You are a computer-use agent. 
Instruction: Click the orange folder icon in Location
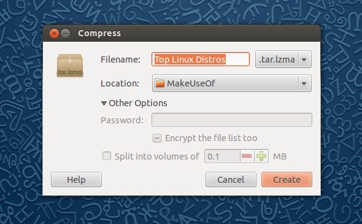(160, 83)
